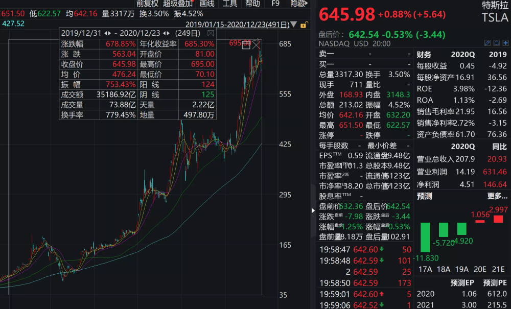Click the 财务 section header
This screenshot has width=511, height=309.
[x=424, y=54]
